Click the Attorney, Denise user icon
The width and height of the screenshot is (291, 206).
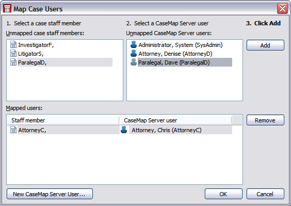pos(134,54)
